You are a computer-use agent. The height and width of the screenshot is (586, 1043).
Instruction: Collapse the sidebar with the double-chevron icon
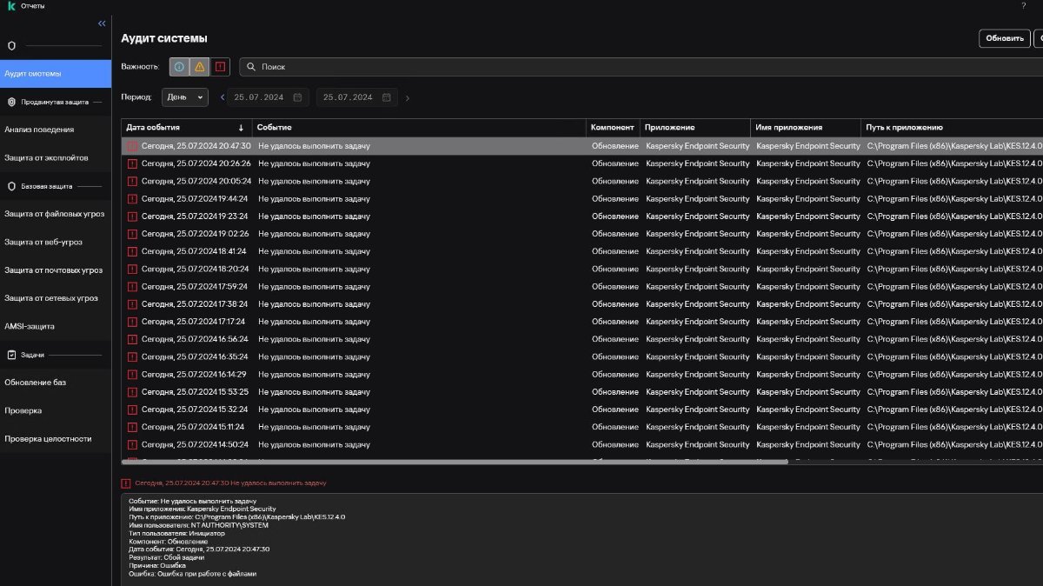pyautogui.click(x=102, y=23)
